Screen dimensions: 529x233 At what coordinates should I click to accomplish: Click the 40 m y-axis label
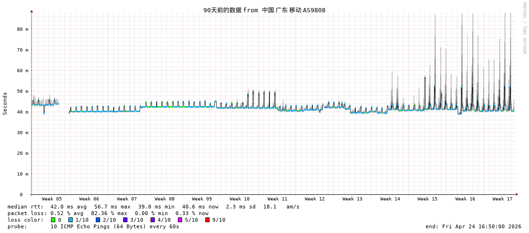(23, 112)
